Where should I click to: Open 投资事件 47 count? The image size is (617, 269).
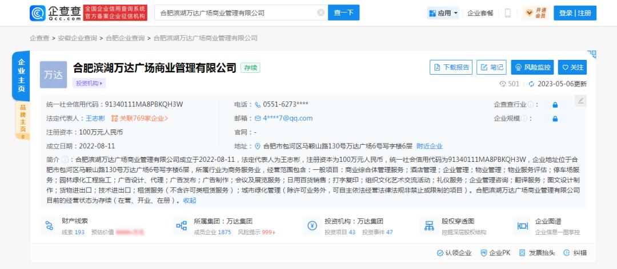[378, 232]
